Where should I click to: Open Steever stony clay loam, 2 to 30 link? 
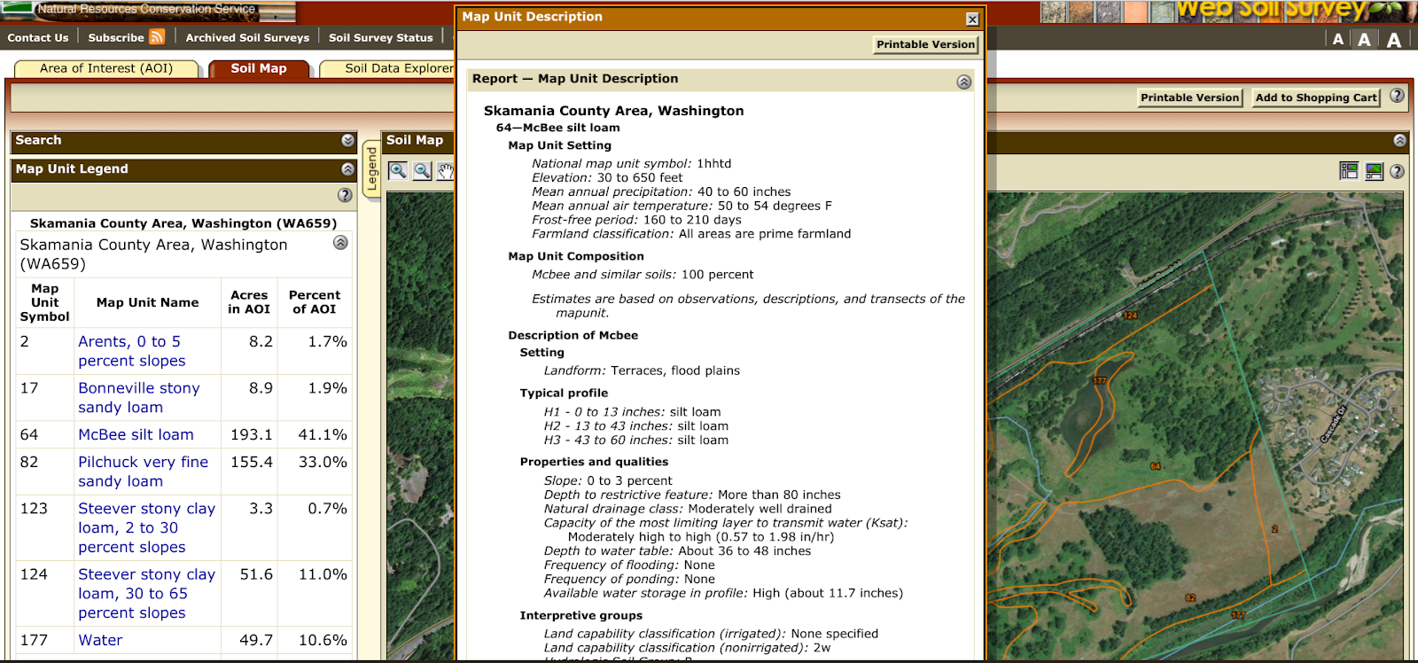tap(146, 527)
